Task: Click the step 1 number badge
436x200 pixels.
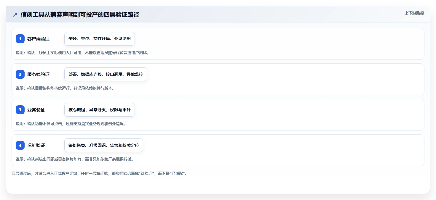Action: point(20,39)
